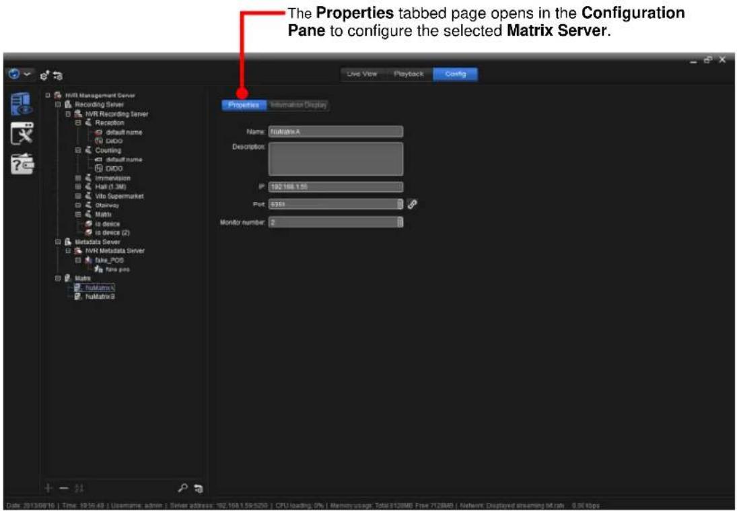This screenshot has height=511, width=737.
Task: Collapse the Reception camera node
Action: [78, 123]
